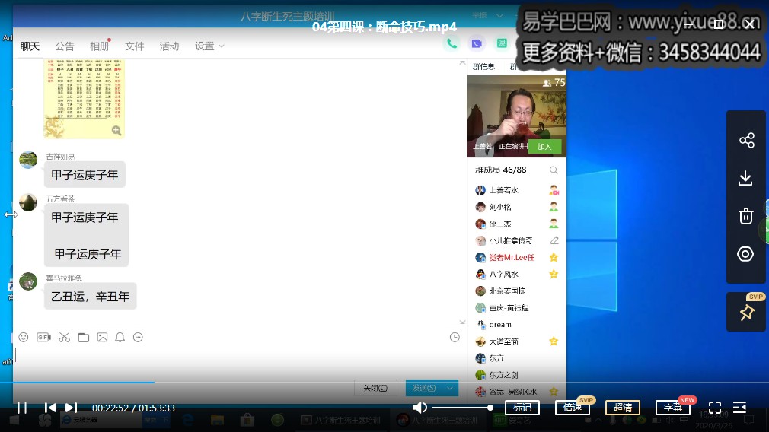Click the 关闭 button in chat window
The height and width of the screenshot is (432, 769).
375,388
